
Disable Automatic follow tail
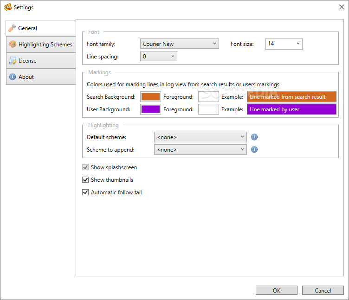click(85, 192)
